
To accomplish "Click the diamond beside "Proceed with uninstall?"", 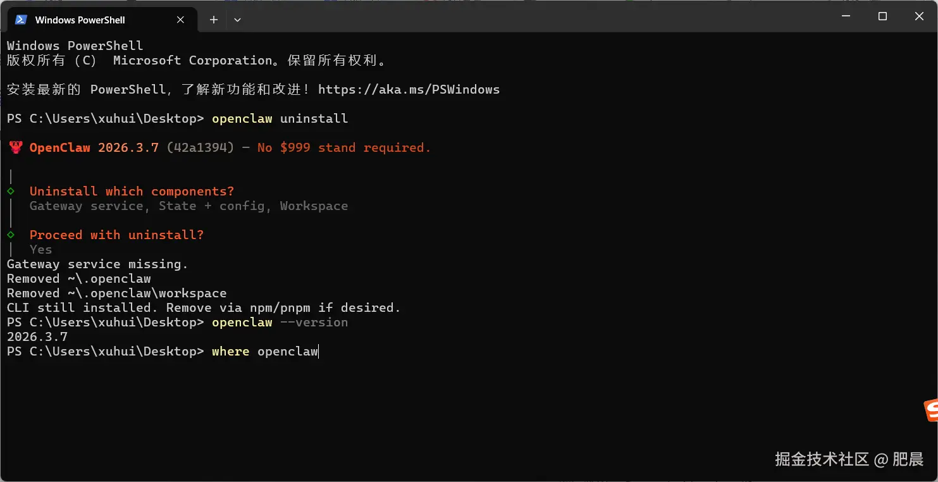I will coord(11,235).
